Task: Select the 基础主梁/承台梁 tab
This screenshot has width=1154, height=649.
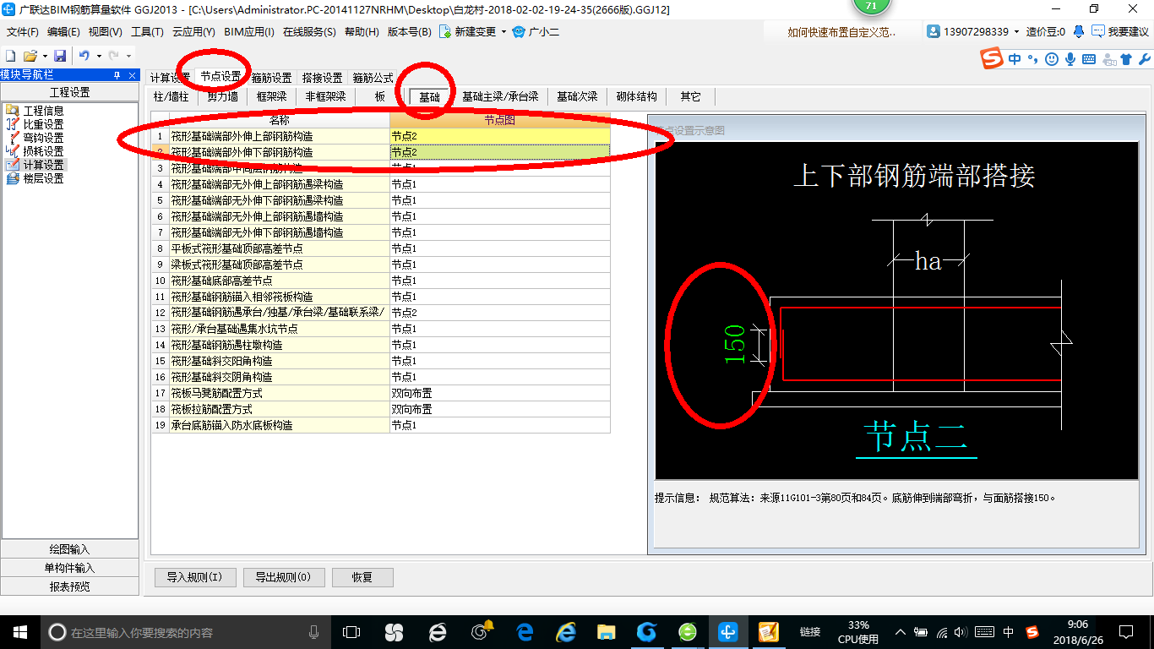Action: 500,96
